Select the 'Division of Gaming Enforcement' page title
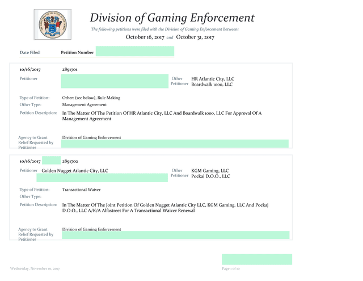The image size is (363, 281). 172,18
